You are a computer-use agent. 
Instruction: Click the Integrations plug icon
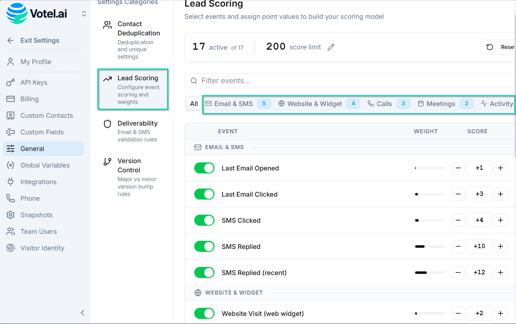point(11,182)
